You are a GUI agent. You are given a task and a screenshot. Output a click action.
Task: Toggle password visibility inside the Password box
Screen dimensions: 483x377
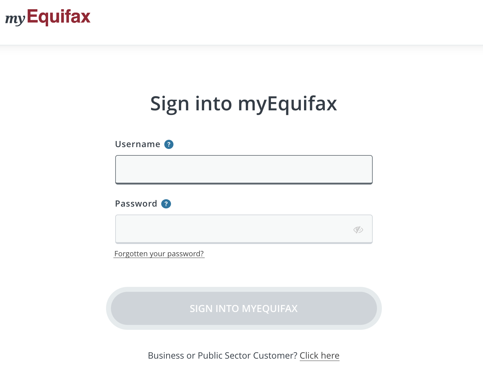(358, 230)
